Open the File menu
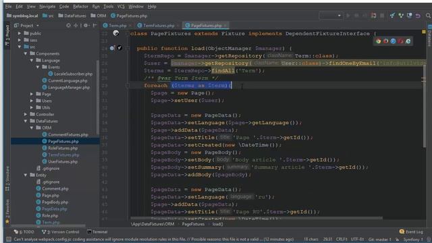Viewport: 432px width, 243px height. 8,6
